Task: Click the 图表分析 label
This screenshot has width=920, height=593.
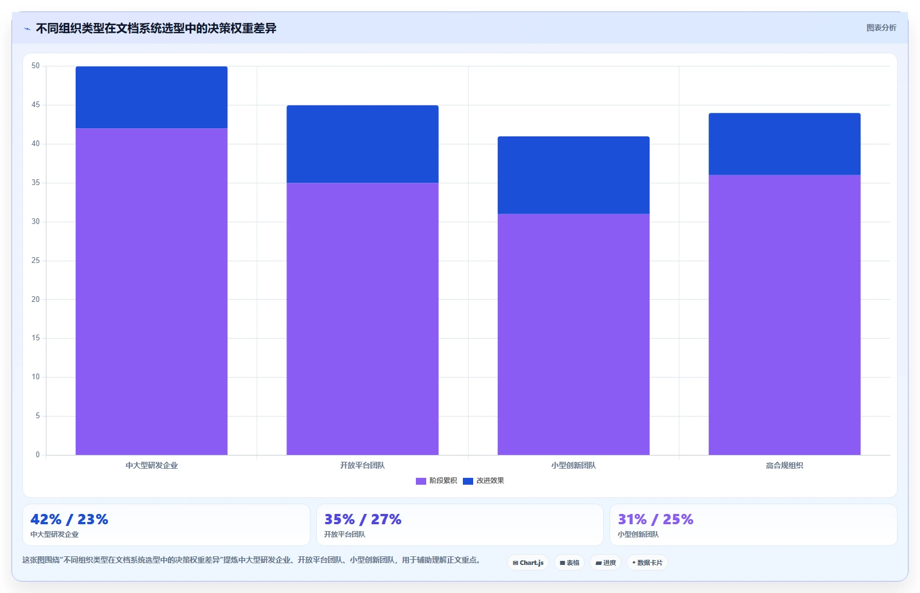Action: pyautogui.click(x=881, y=28)
